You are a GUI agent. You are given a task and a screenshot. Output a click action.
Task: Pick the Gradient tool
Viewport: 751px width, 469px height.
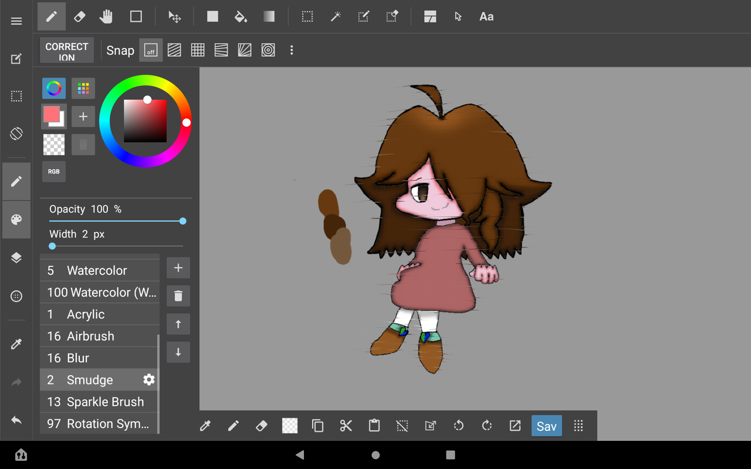pyautogui.click(x=269, y=17)
